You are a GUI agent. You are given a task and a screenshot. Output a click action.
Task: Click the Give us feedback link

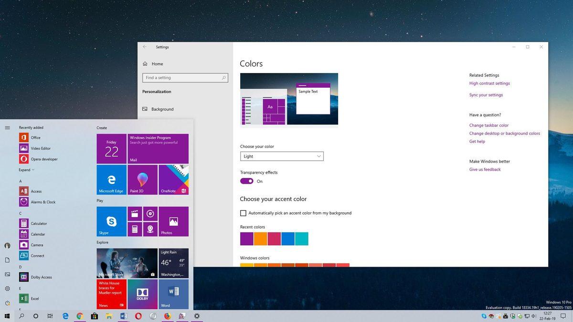tap(484, 169)
